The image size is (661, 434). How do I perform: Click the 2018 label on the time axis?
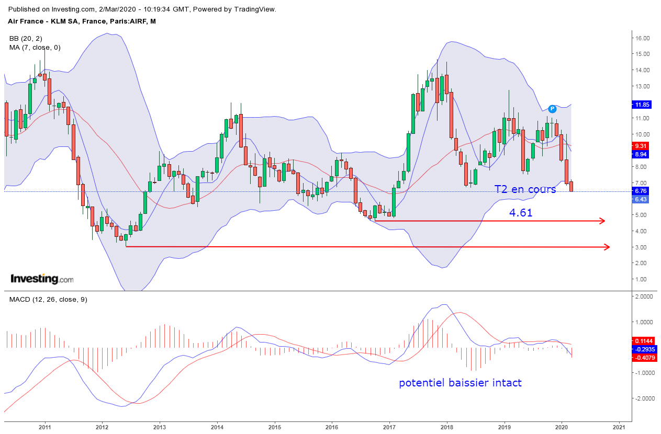(x=446, y=427)
